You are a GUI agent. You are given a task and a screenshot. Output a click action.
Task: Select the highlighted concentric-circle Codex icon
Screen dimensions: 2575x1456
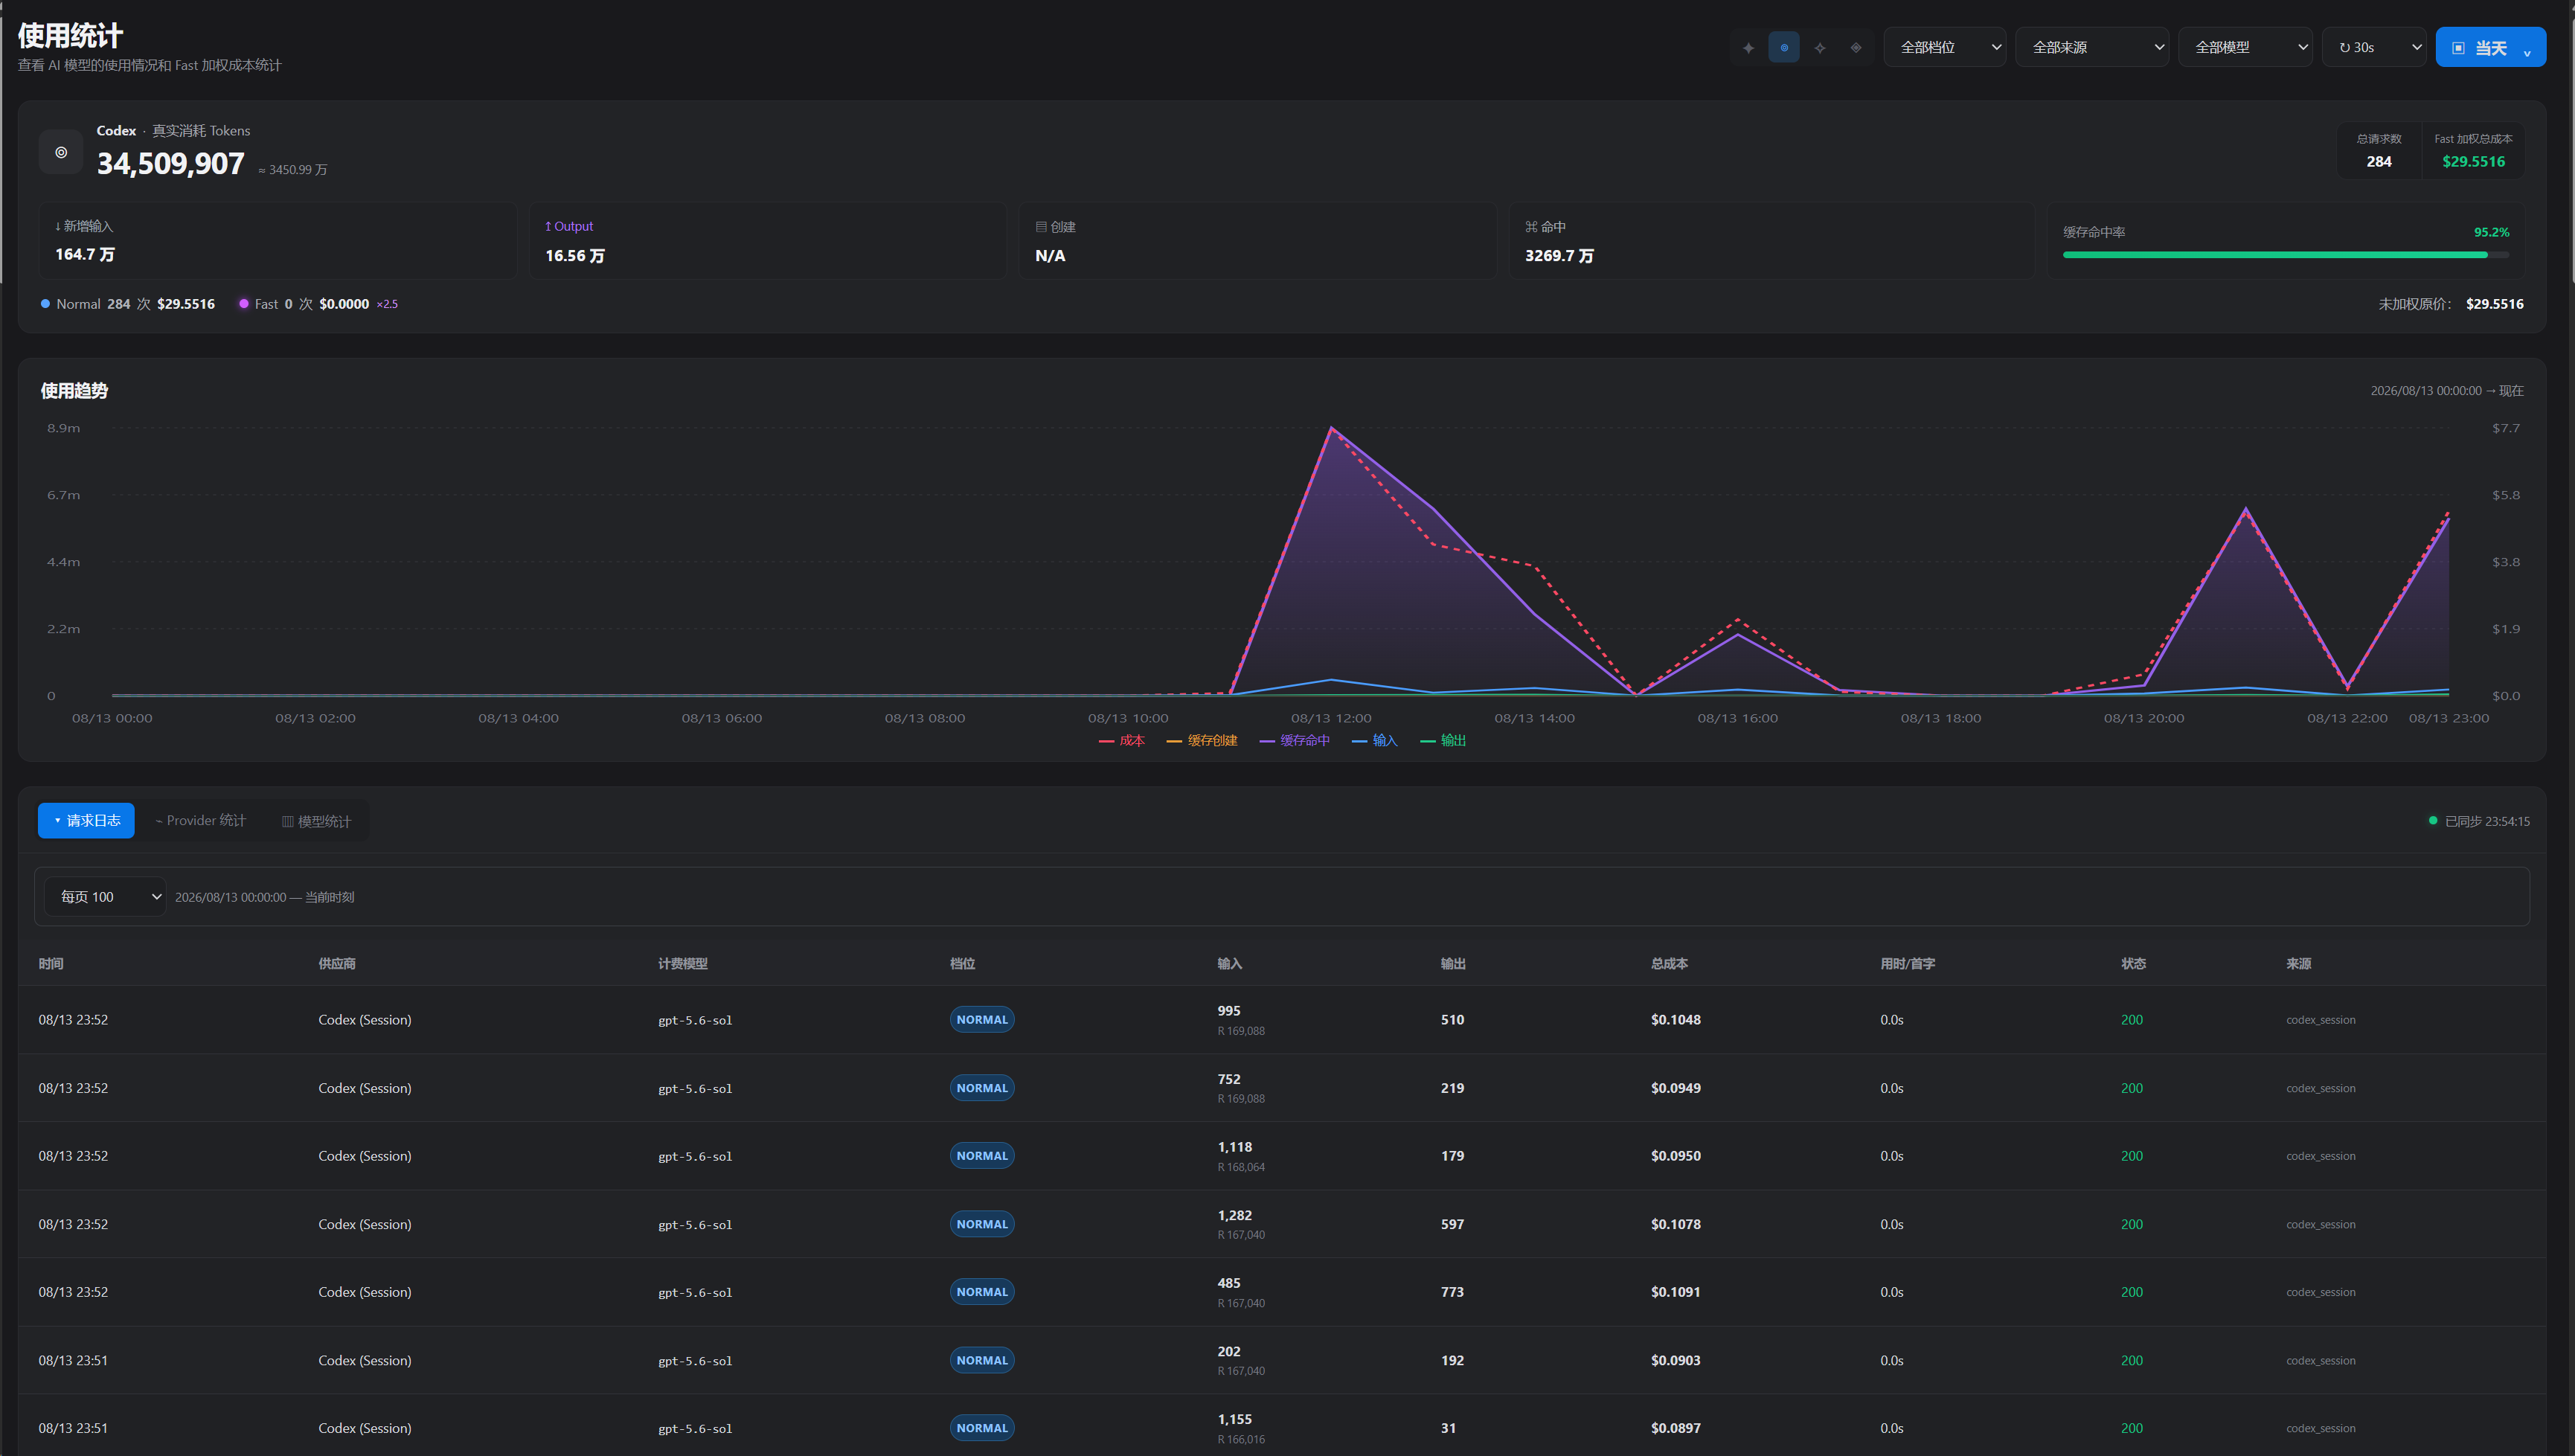point(1784,47)
